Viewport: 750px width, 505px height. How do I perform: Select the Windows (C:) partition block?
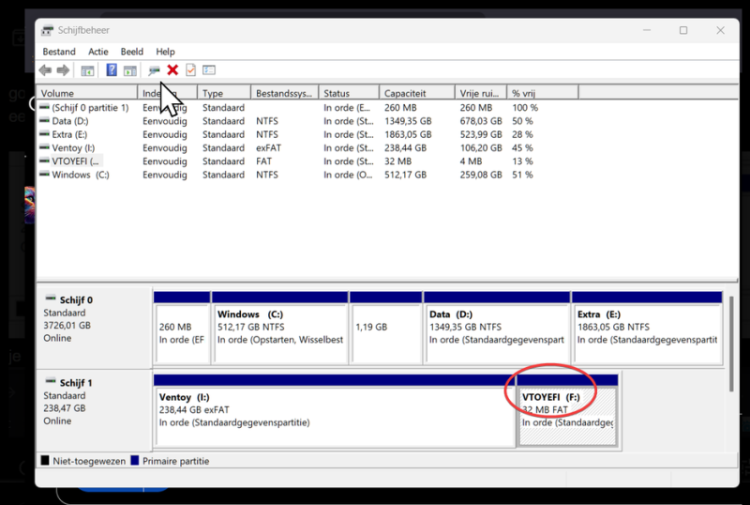(x=279, y=329)
